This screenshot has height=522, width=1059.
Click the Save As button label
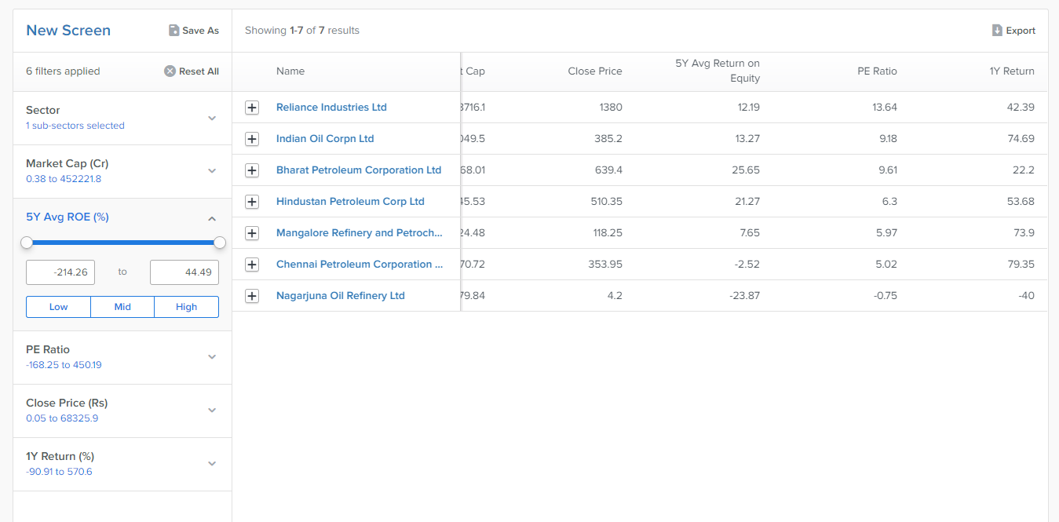coord(200,31)
